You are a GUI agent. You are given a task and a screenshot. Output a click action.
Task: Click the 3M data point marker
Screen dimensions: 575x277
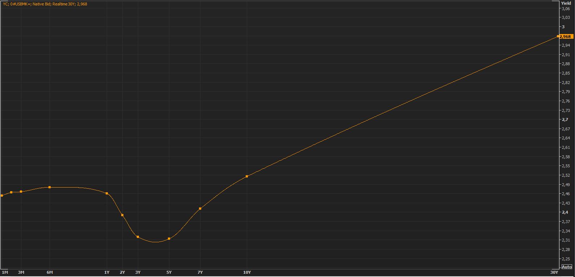pos(21,192)
